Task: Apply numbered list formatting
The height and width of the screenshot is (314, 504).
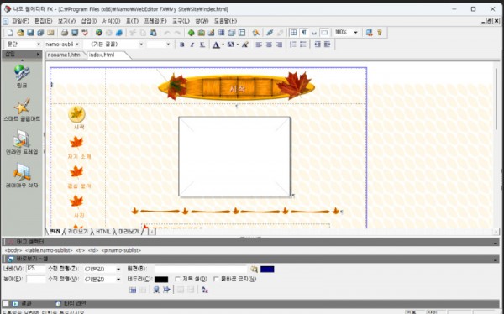Action: point(293,44)
